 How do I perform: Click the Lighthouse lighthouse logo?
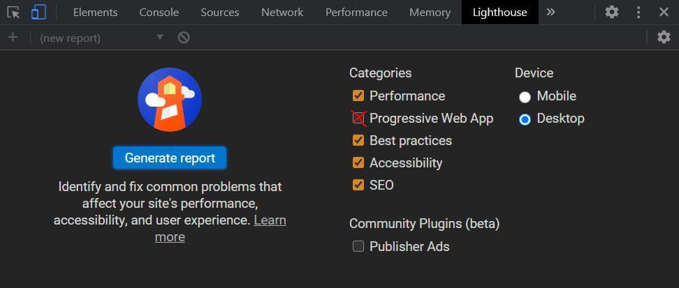coord(170,100)
